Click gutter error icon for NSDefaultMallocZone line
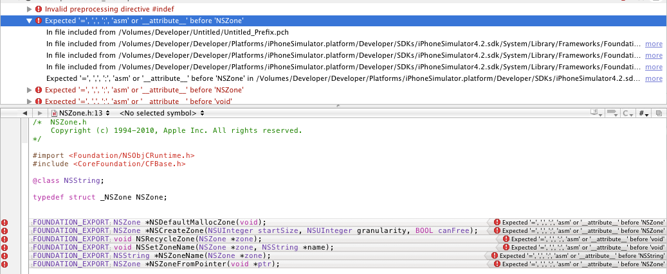This screenshot has height=274, width=667. [x=5, y=222]
